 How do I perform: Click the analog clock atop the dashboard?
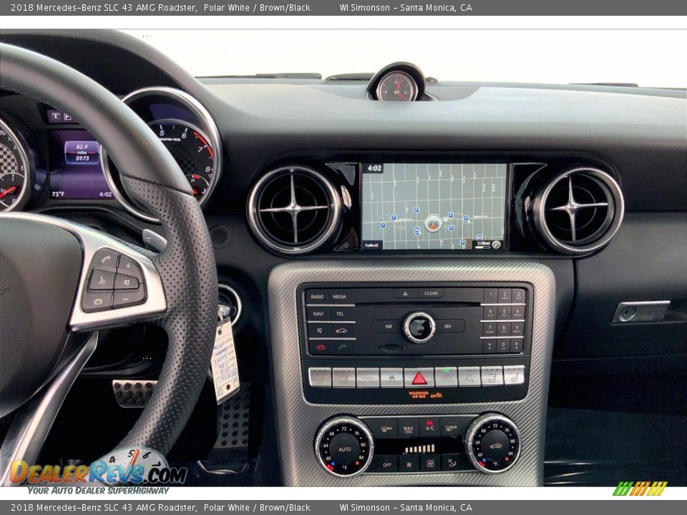click(x=396, y=85)
